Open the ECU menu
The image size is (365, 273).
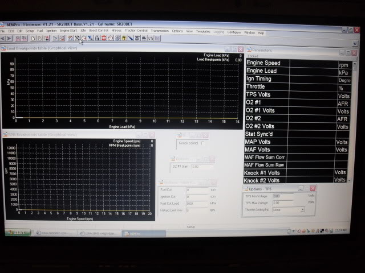tap(11, 31)
